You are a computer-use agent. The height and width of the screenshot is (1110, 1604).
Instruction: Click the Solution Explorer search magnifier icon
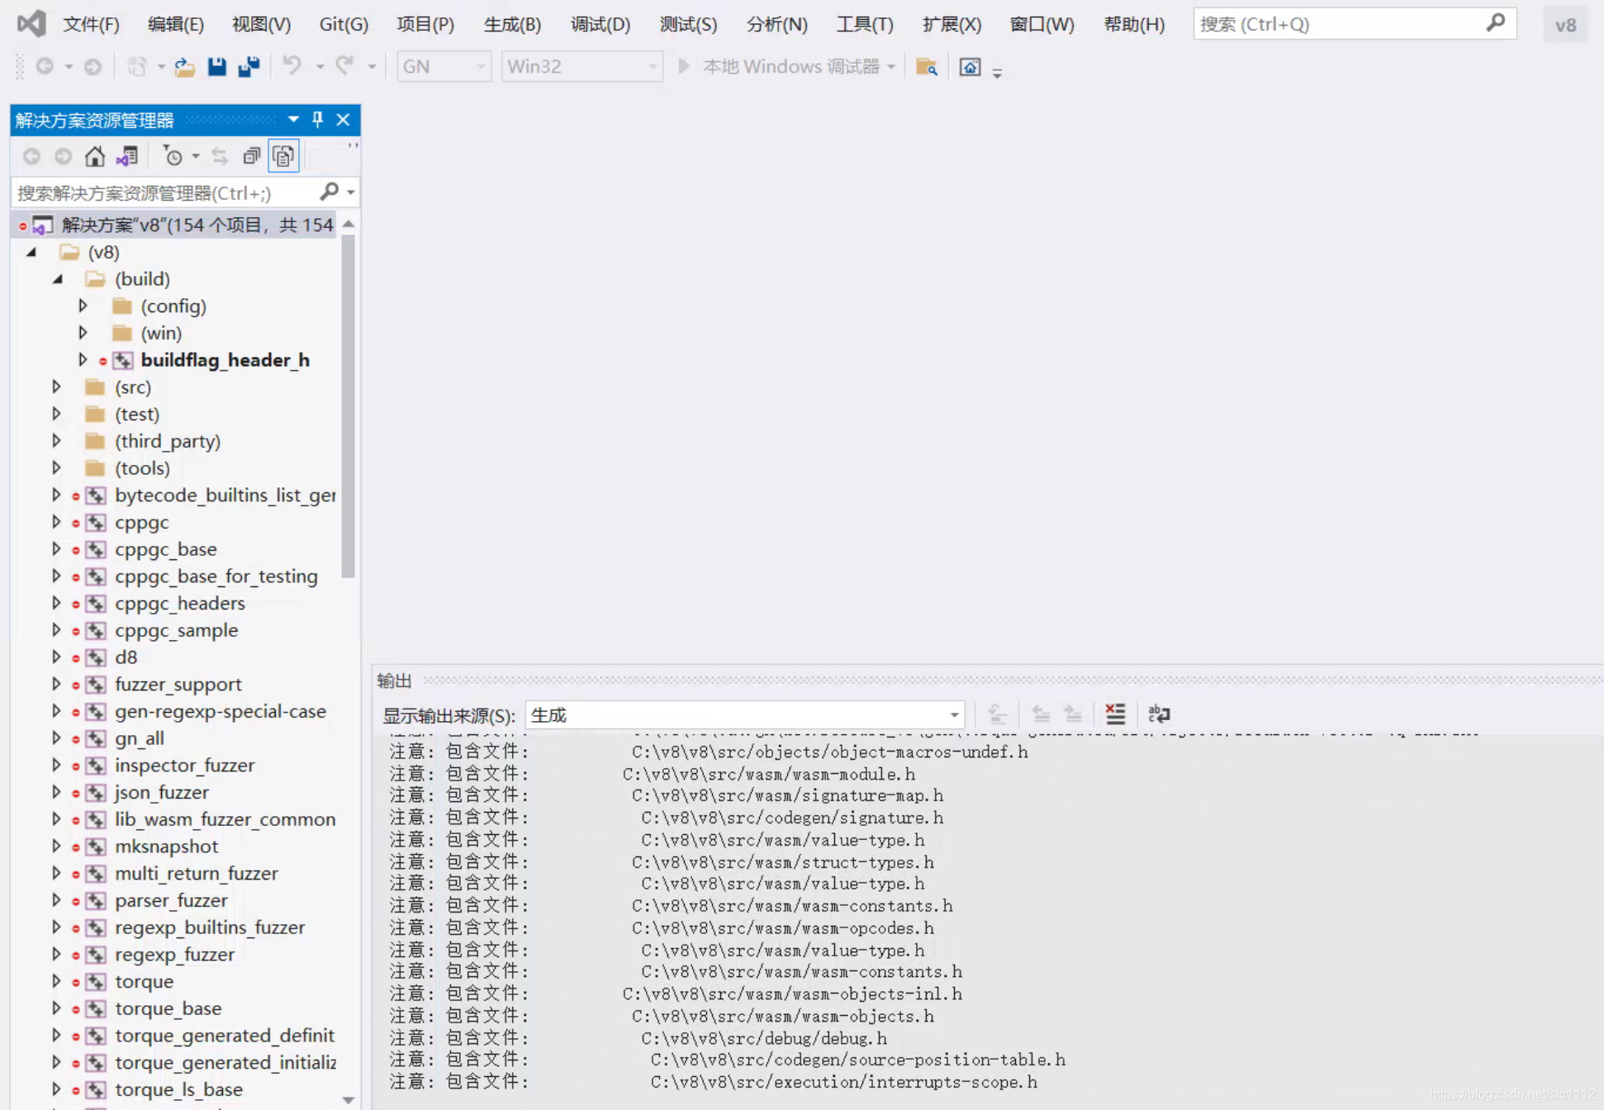tap(329, 192)
